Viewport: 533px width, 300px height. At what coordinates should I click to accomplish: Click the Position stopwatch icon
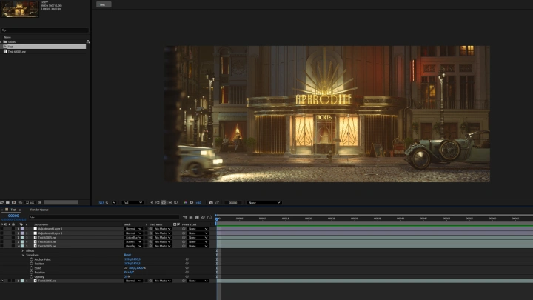(31, 263)
